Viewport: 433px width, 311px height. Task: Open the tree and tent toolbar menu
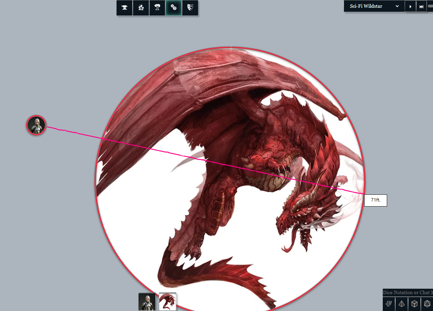tap(157, 8)
